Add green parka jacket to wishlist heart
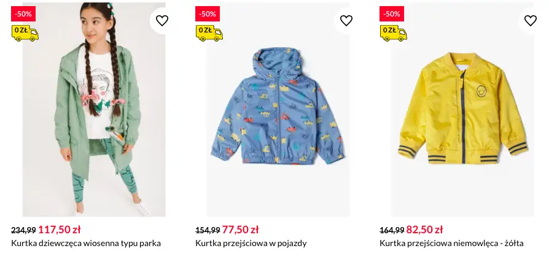The height and width of the screenshot is (262, 549). click(162, 21)
